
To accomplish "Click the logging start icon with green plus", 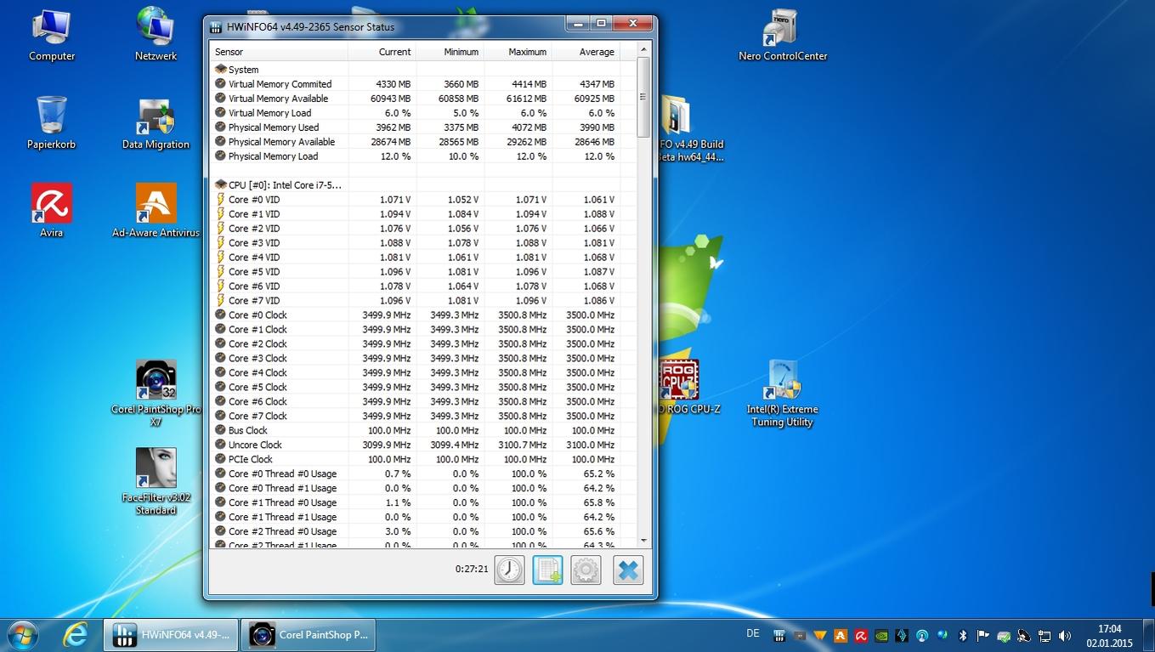I will [x=548, y=570].
